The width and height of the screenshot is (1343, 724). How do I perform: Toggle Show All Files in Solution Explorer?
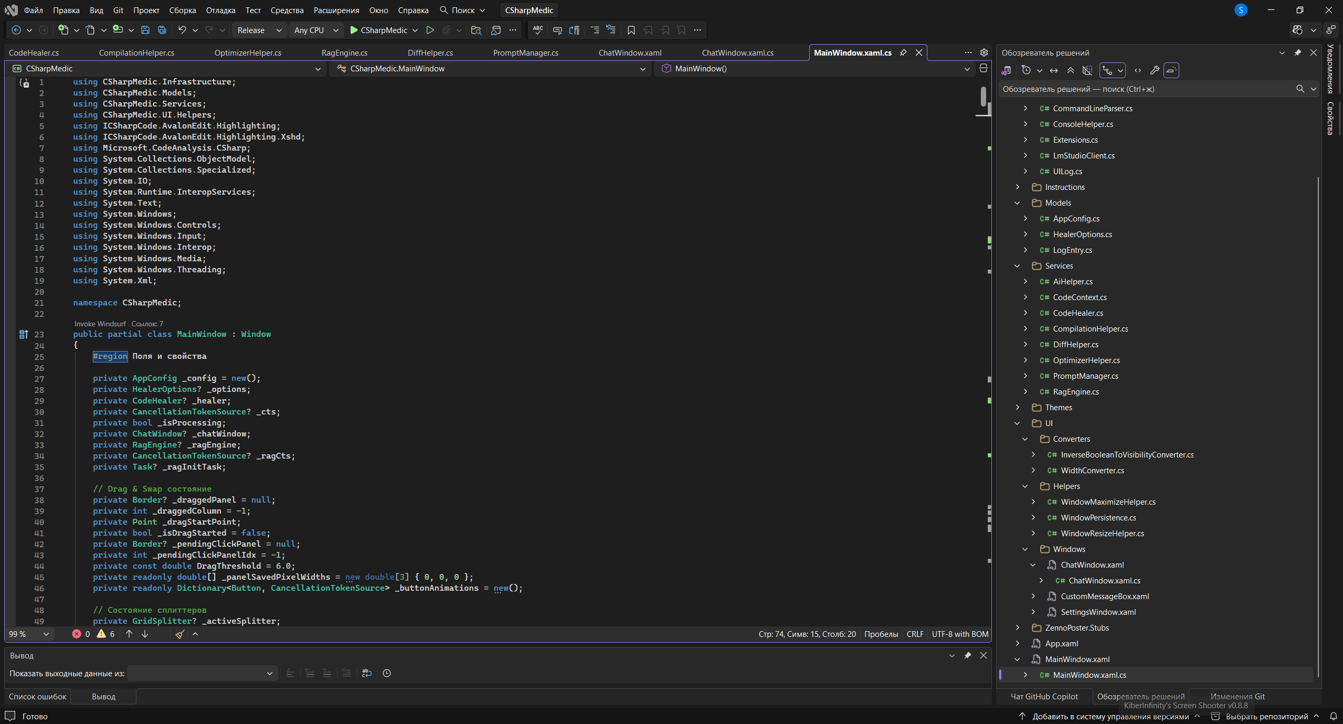pos(1087,70)
